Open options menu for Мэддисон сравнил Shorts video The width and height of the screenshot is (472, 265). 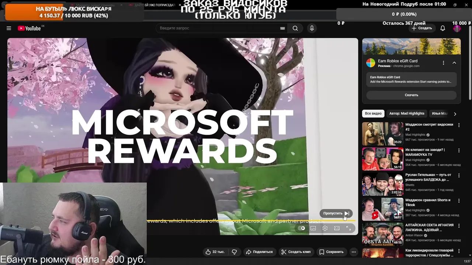pyautogui.click(x=459, y=201)
